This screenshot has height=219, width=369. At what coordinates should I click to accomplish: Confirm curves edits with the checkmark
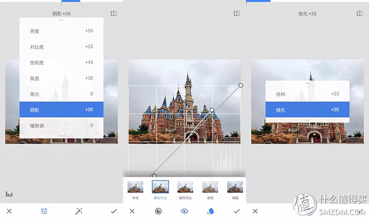pyautogui.click(x=237, y=211)
